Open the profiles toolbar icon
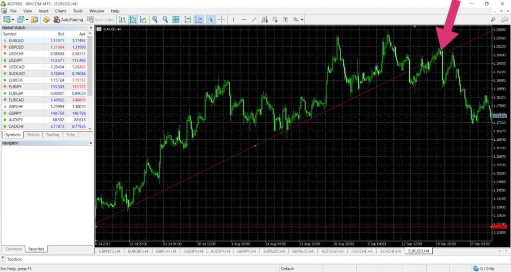The width and height of the screenshot is (511, 272). [x=21, y=19]
